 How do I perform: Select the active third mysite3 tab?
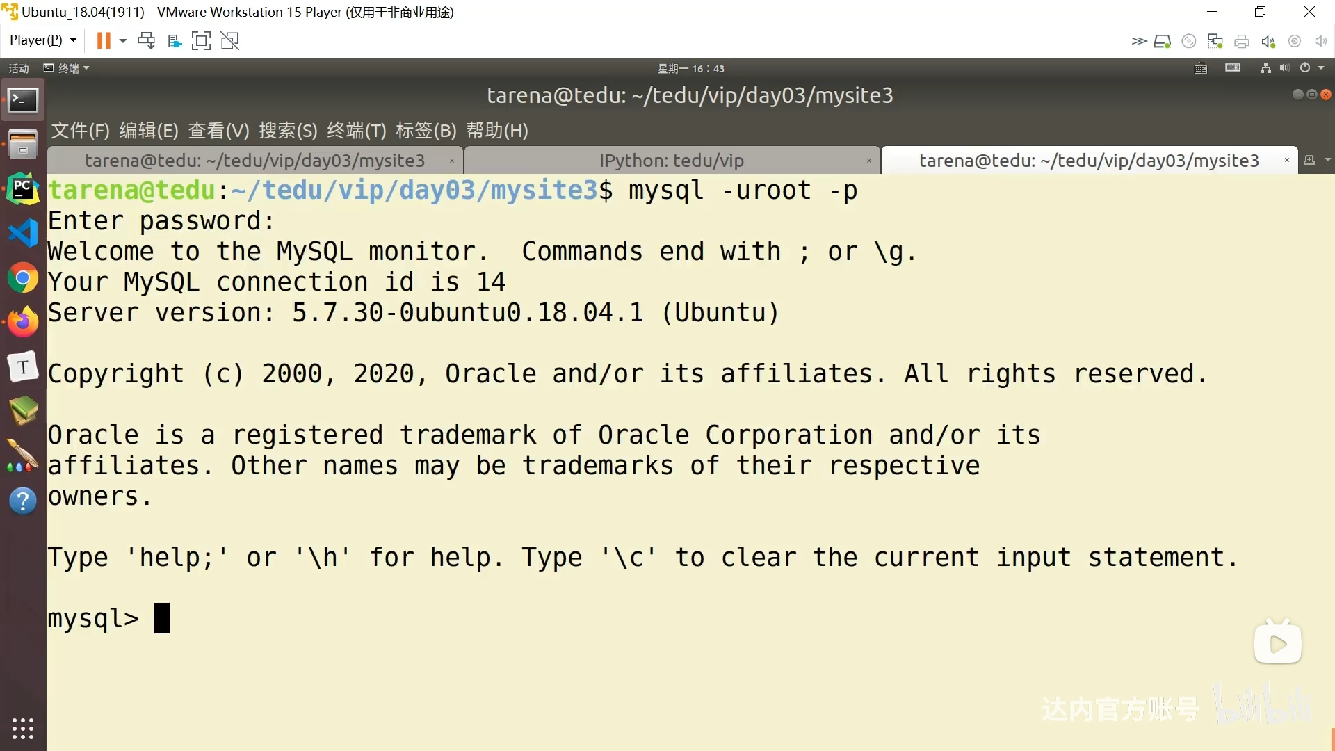point(1089,161)
